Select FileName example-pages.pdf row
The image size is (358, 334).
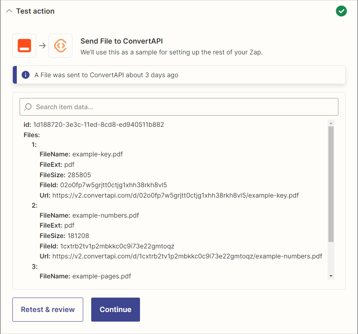[85, 276]
